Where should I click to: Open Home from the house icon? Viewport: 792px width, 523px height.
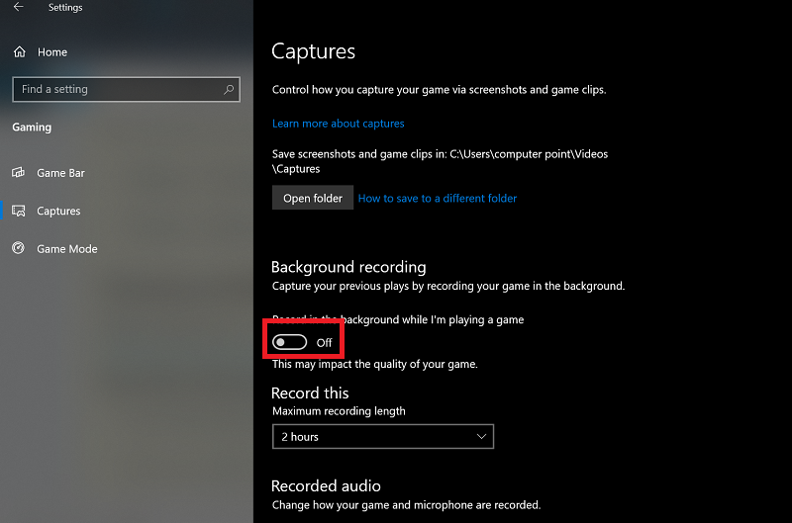click(x=19, y=52)
